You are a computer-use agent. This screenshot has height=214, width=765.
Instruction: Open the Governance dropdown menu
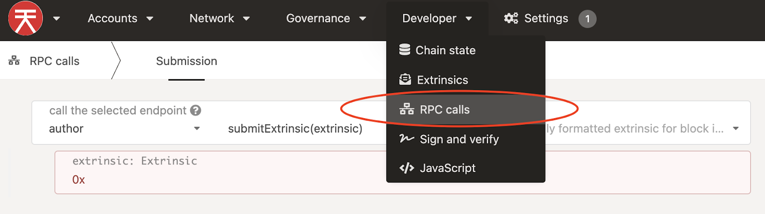point(326,19)
